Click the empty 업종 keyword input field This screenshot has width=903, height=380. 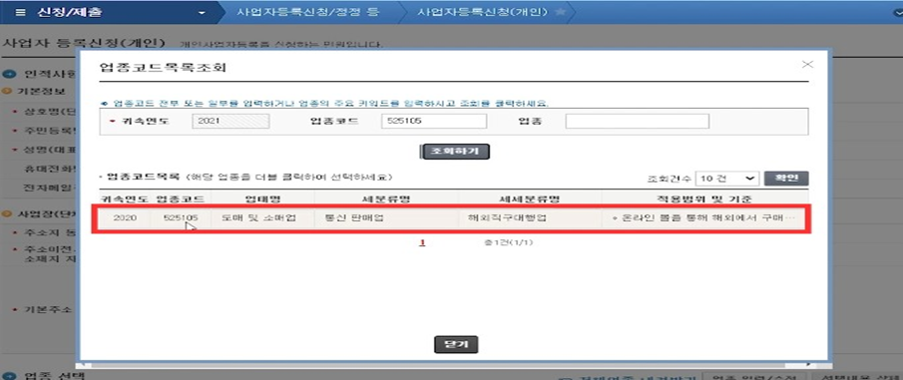(637, 122)
